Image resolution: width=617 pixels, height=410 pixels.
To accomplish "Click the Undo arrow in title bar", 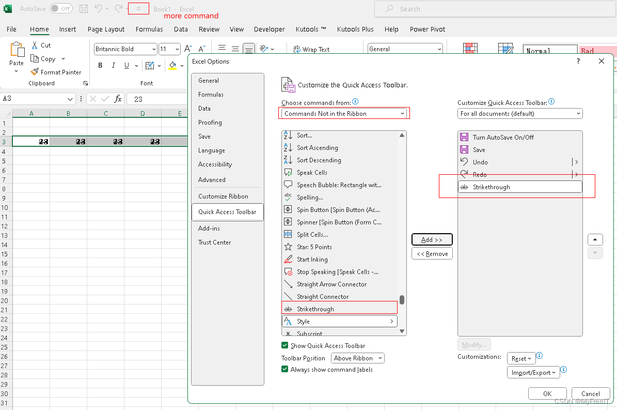I will tap(99, 8).
